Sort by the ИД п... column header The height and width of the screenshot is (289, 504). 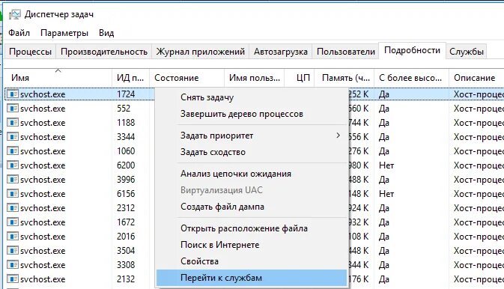130,77
